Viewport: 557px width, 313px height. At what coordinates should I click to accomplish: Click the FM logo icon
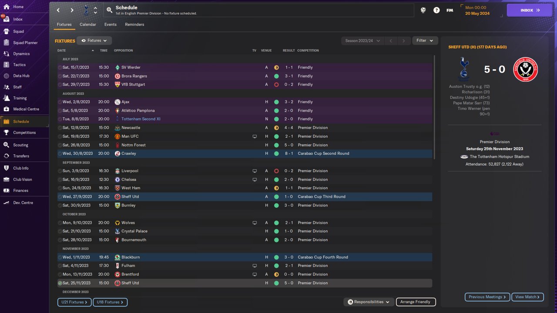[450, 10]
